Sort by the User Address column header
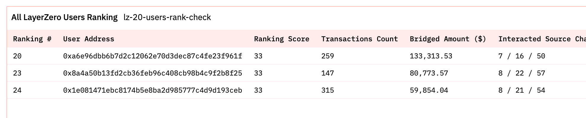The image size is (586, 118). click(88, 39)
